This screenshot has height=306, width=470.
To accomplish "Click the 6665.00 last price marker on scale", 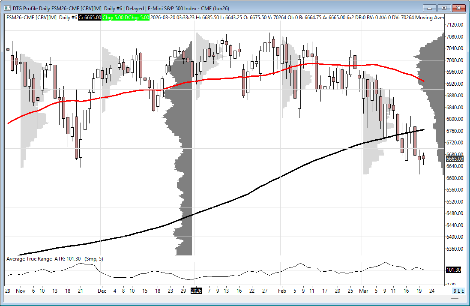I will pyautogui.click(x=455, y=159).
